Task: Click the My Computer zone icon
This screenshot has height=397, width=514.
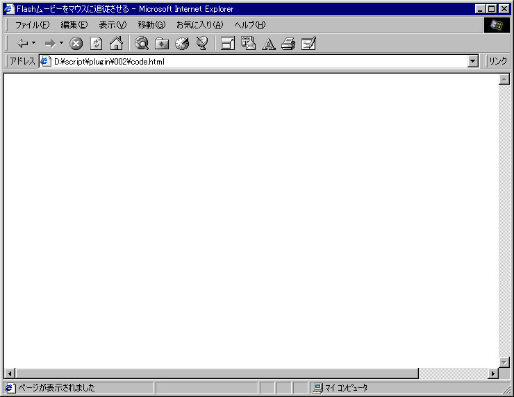Action: coord(317,388)
